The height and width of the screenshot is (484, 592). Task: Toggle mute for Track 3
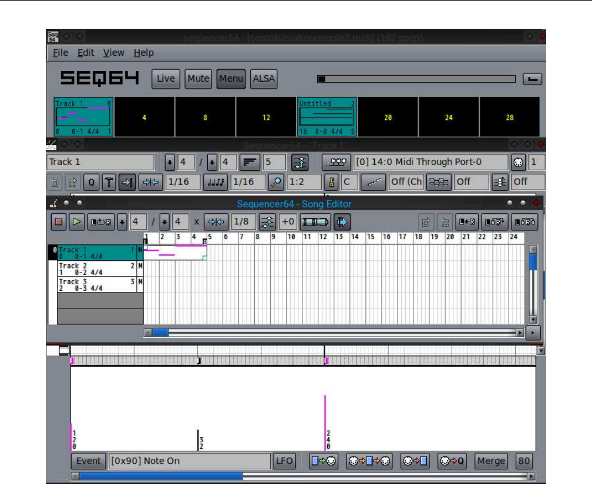140,282
